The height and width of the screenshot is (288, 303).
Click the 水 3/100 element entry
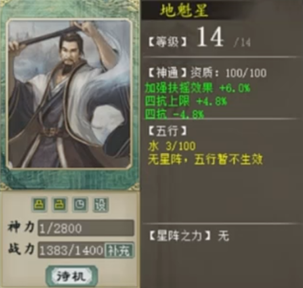click(172, 146)
